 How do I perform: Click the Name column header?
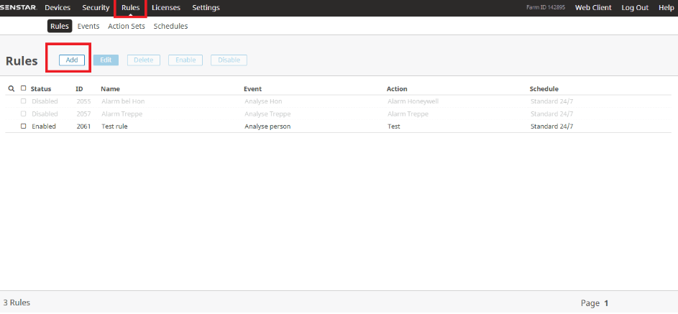[x=110, y=89]
